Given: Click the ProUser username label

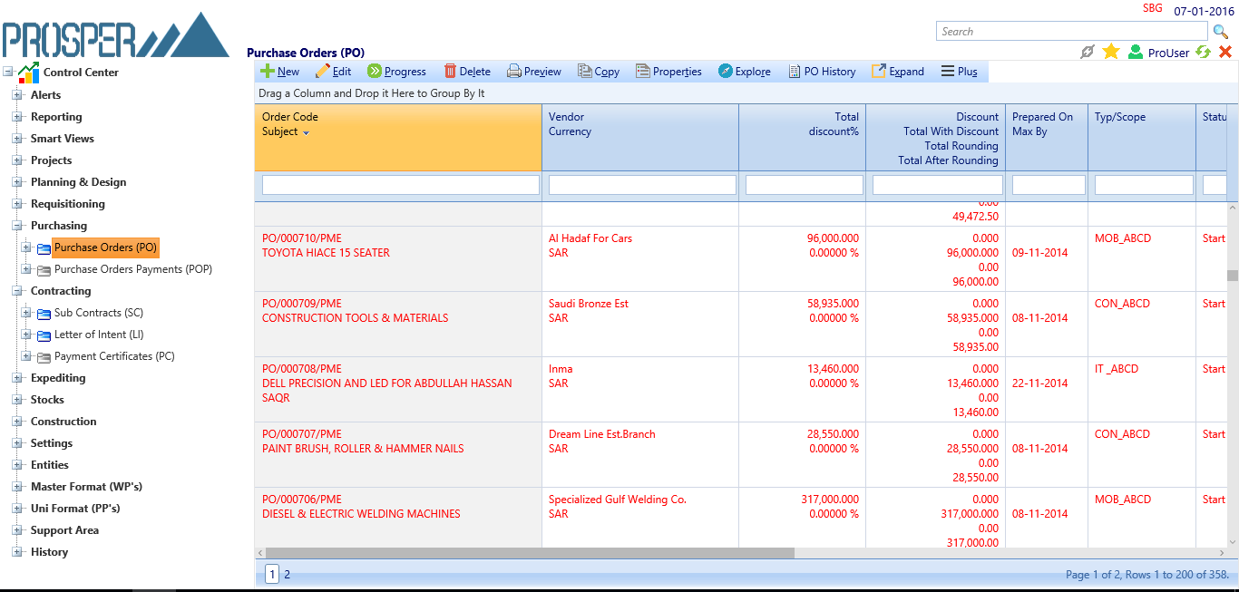Looking at the screenshot, I should 1168,53.
